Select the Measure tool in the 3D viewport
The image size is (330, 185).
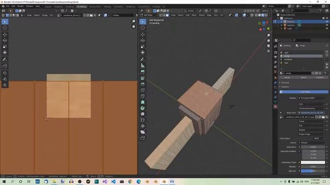[143, 65]
